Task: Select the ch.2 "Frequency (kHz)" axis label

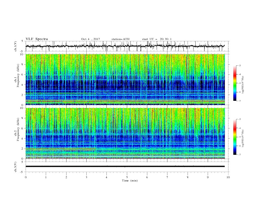Action: pyautogui.click(x=18, y=129)
